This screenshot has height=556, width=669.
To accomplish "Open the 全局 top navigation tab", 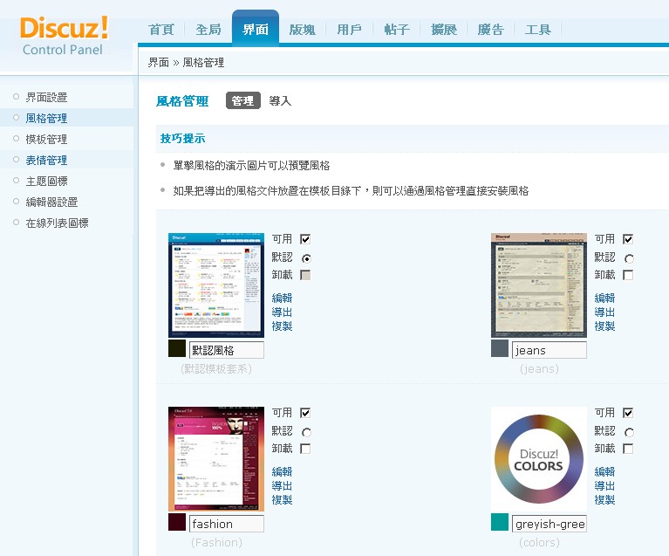I will click(x=208, y=30).
